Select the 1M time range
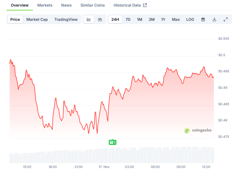The width and height of the screenshot is (232, 171). pos(139,19)
